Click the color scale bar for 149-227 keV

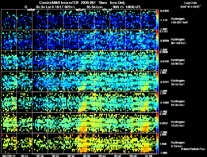[x=157, y=20]
